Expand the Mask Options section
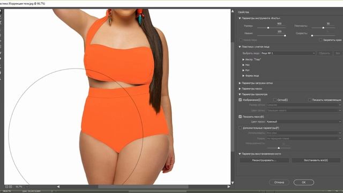Screen dimensions: 343x193 click(240, 89)
